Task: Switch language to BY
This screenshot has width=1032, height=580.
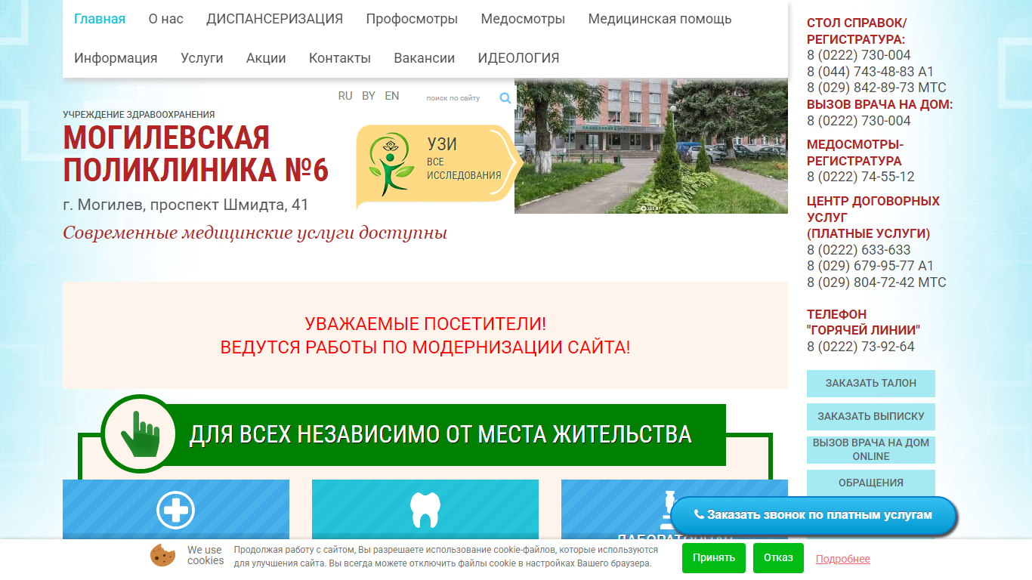Action: coord(369,96)
